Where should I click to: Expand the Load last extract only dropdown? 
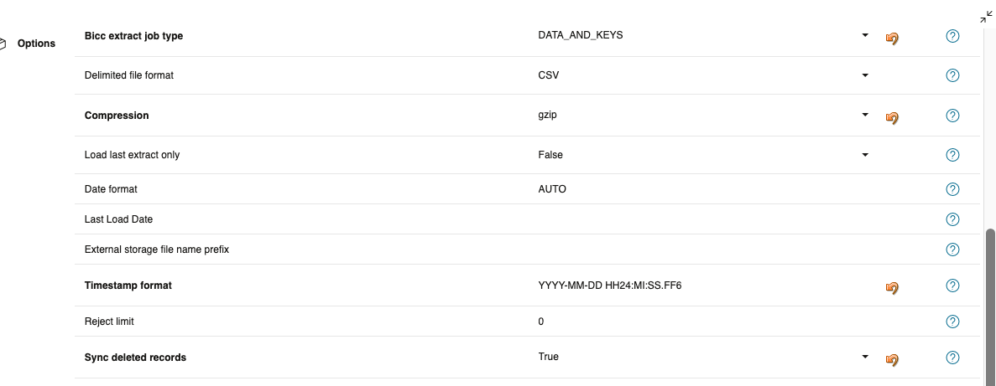pos(865,155)
